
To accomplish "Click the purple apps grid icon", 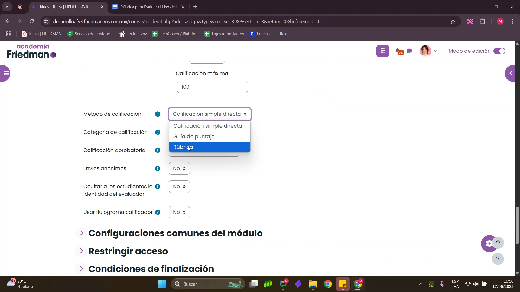I will 382,51.
